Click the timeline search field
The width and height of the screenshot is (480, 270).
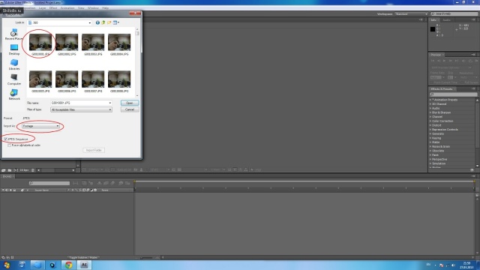point(49,183)
